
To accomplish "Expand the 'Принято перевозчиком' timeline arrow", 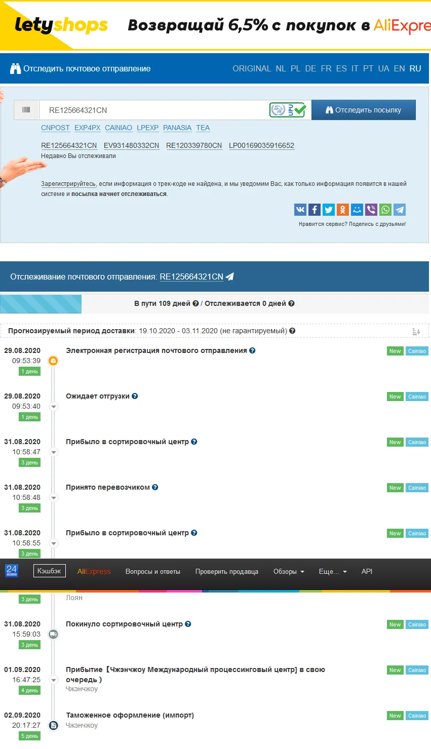I will (53, 498).
